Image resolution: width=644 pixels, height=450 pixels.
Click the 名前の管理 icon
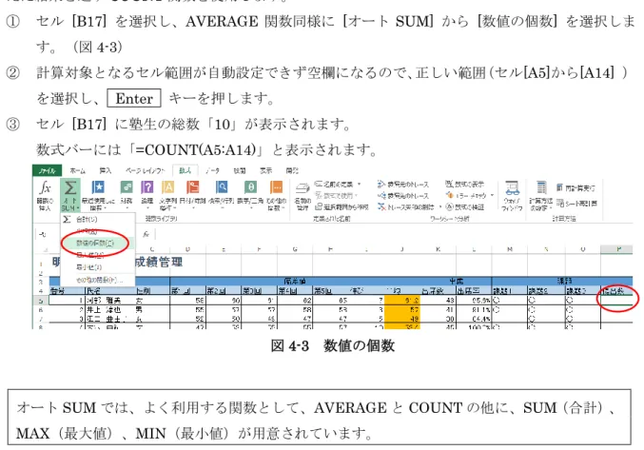pyautogui.click(x=302, y=189)
